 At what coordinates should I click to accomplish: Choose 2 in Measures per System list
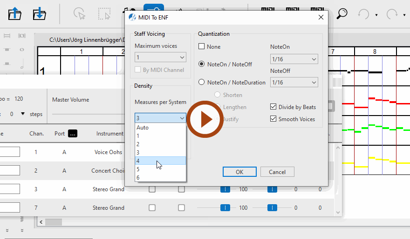(x=160, y=144)
